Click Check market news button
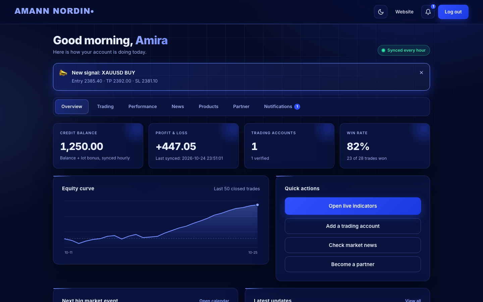The height and width of the screenshot is (302, 483). tap(353, 245)
